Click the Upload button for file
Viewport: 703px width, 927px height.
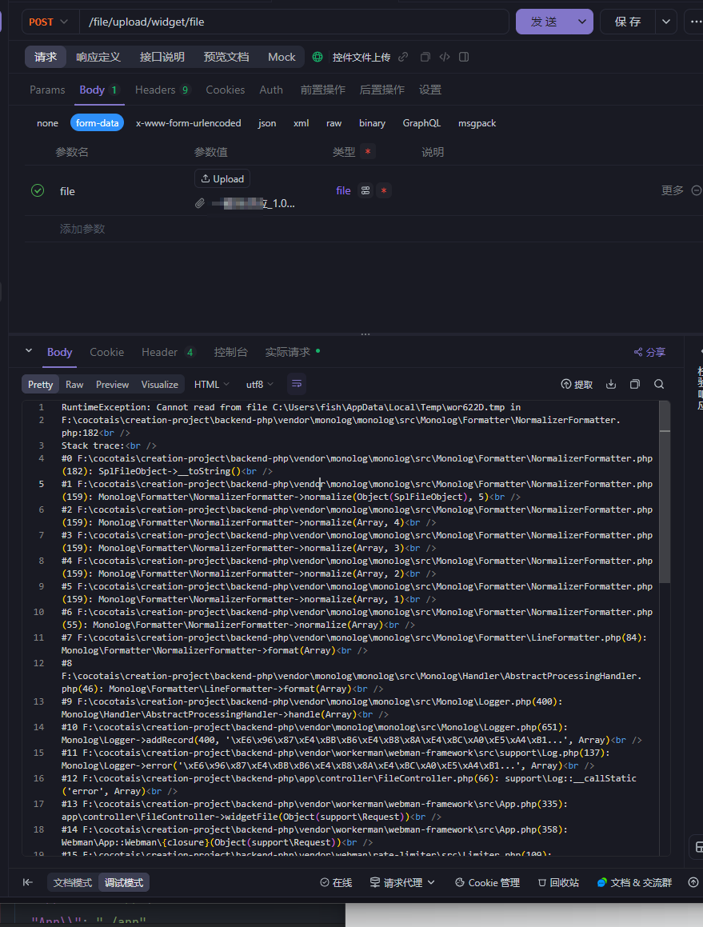point(222,178)
